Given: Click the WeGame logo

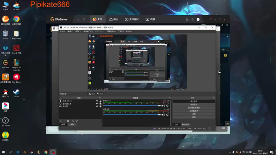Looking at the screenshot, I should pyautogui.click(x=59, y=19).
